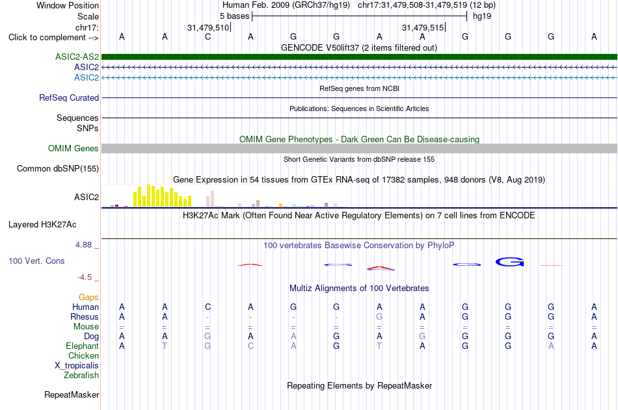Image resolution: width=618 pixels, height=410 pixels.
Task: Click the 4.88 conservation scale value
Action: [83, 245]
